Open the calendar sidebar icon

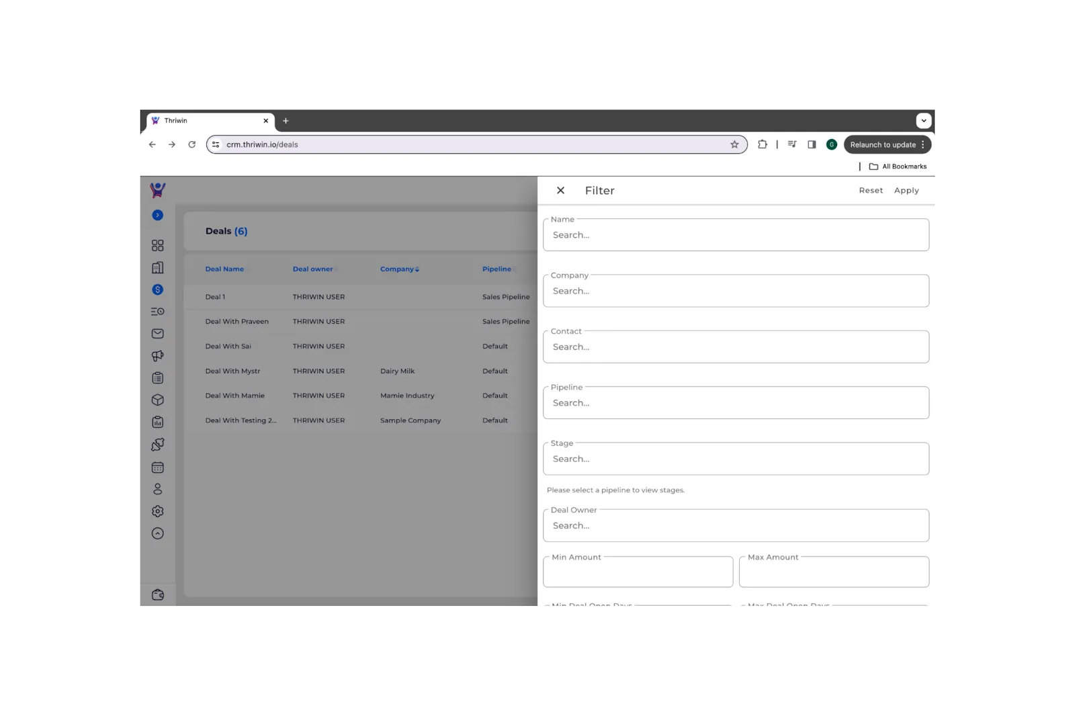(x=158, y=467)
